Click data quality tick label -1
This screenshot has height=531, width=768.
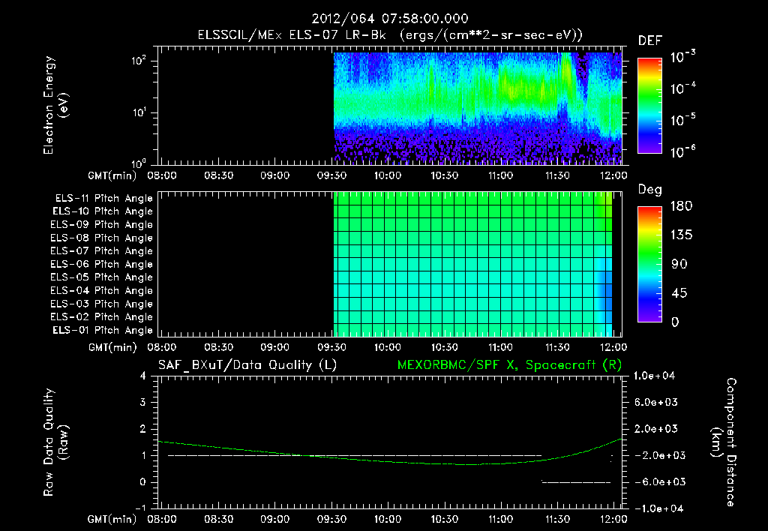pyautogui.click(x=140, y=508)
